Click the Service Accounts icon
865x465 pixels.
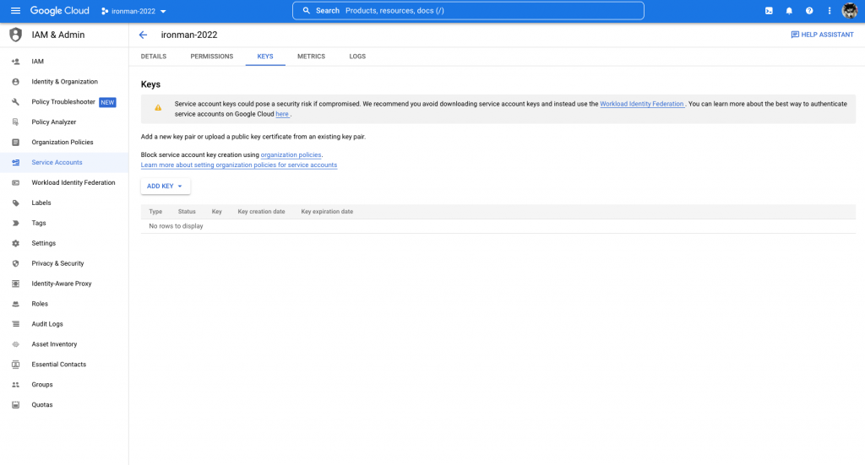15,163
